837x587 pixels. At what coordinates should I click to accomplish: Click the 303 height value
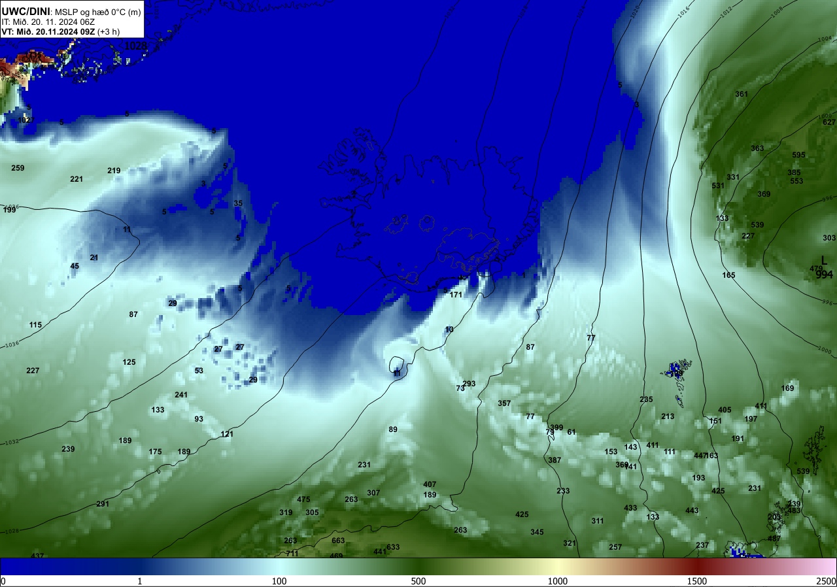[x=829, y=238]
